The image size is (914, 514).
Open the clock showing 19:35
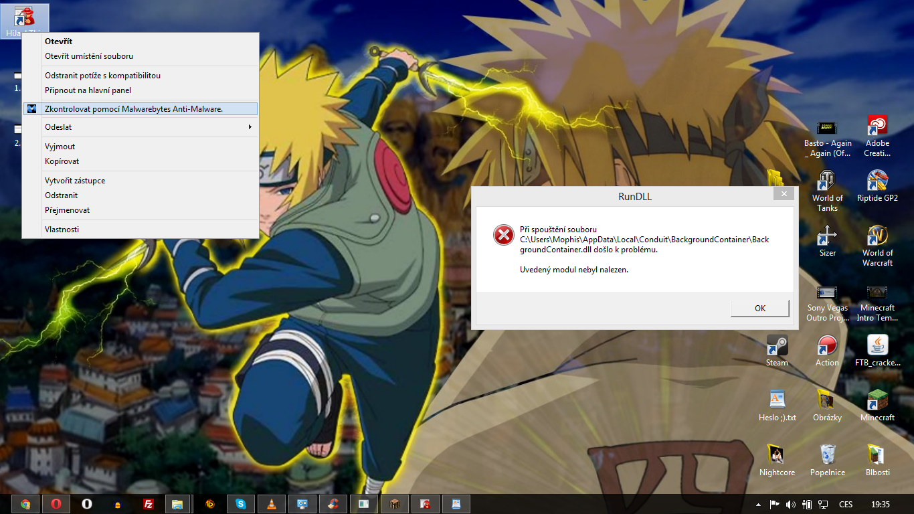881,505
